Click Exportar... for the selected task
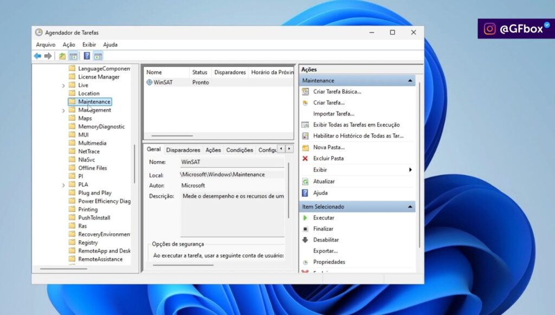 pos(325,251)
